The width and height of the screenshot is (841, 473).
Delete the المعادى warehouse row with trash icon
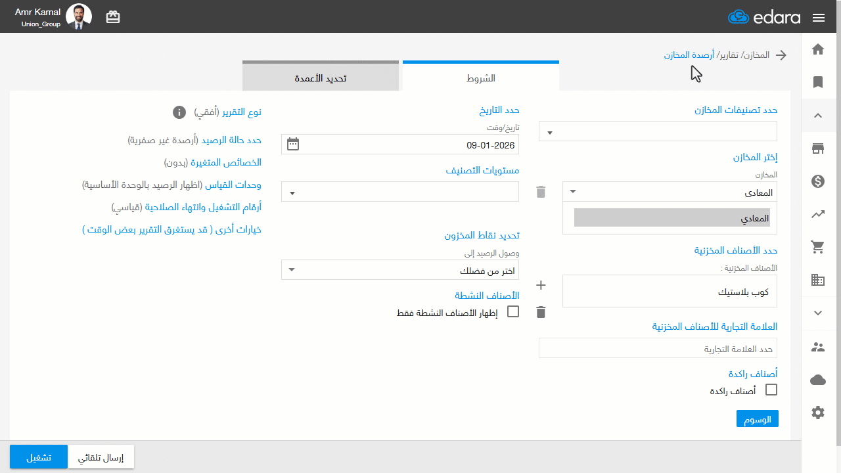pos(541,192)
